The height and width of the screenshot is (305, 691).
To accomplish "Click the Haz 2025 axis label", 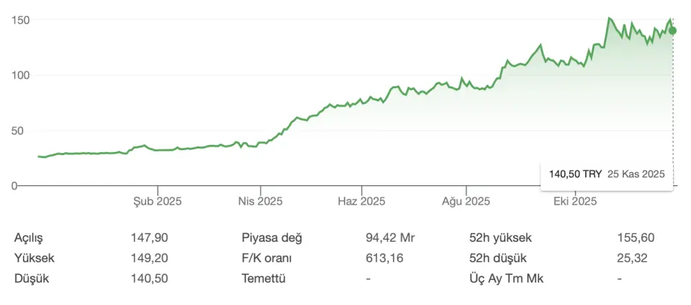I will click(362, 202).
